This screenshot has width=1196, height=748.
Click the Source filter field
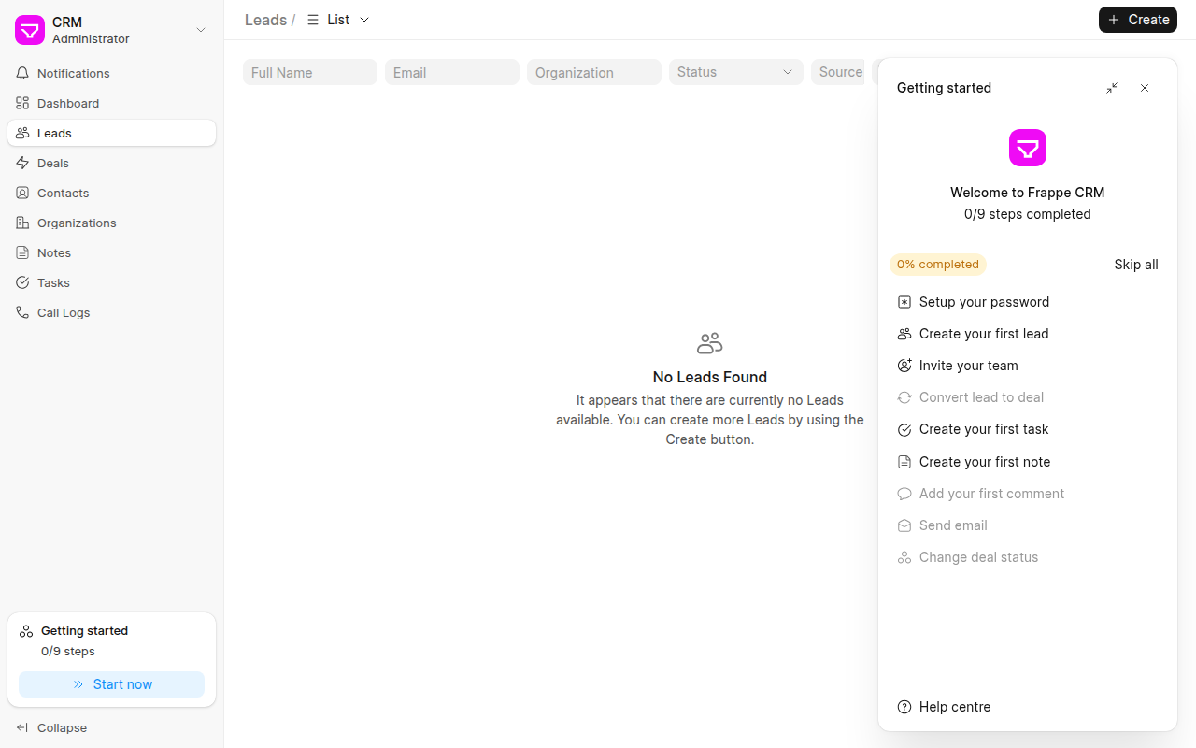[838, 72]
